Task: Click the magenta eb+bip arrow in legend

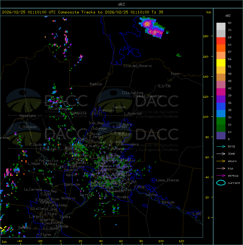Action: pos(221,176)
